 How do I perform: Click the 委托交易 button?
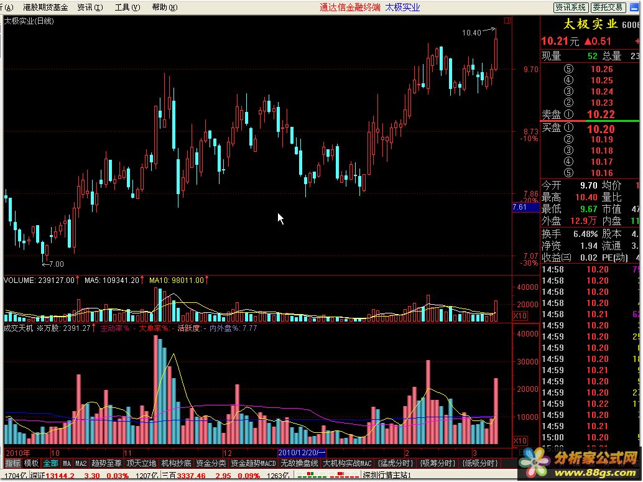(x=608, y=7)
